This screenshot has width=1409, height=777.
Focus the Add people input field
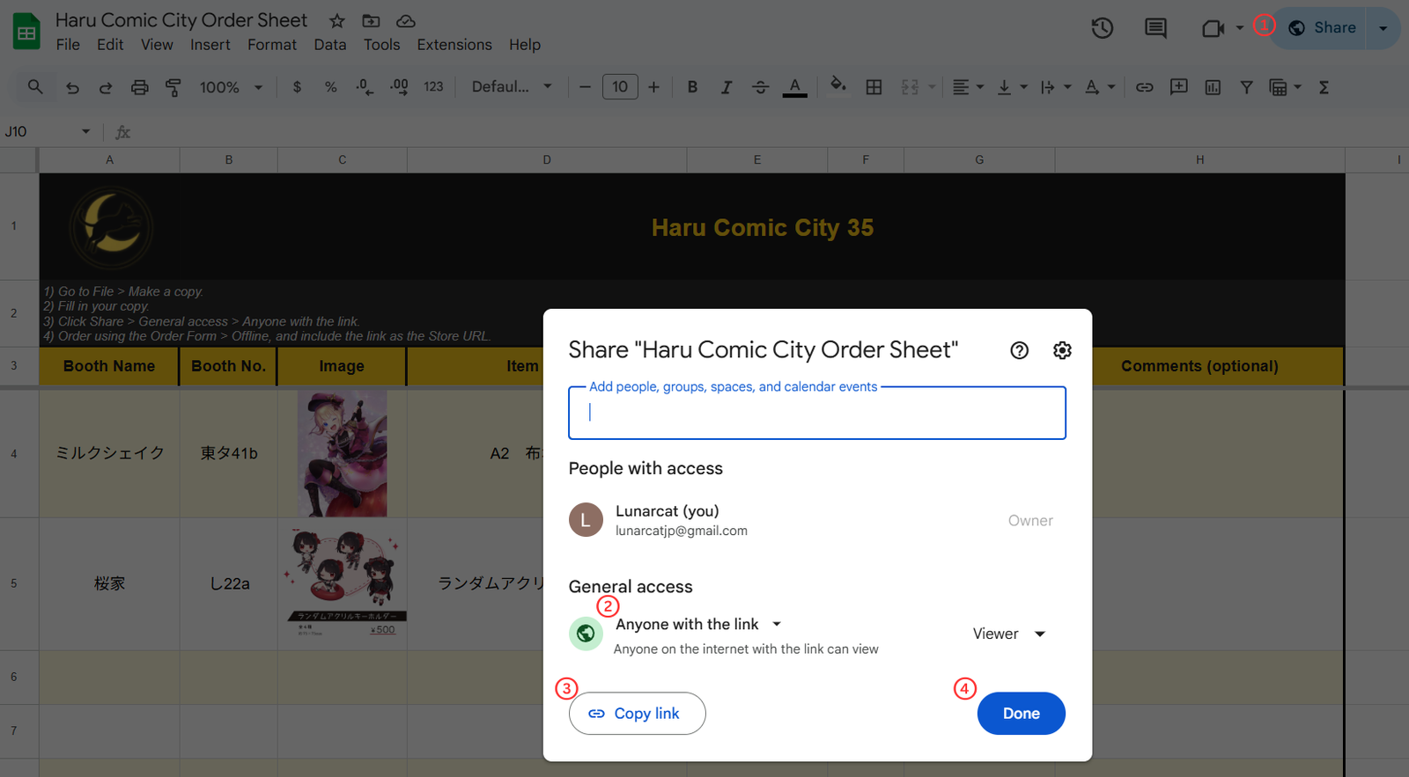coord(817,413)
